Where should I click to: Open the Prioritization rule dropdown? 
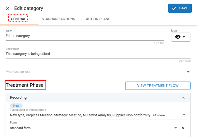(x=188, y=72)
